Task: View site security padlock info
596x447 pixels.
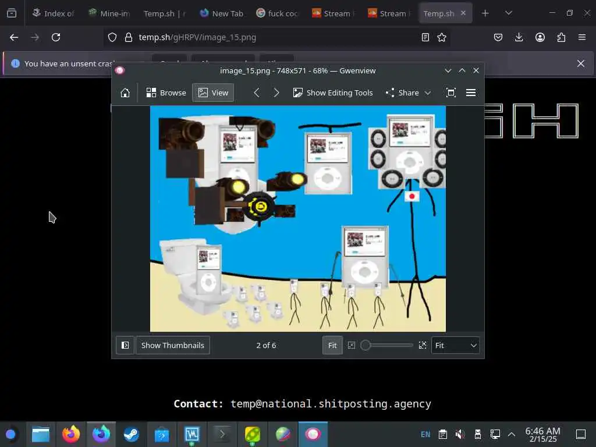Action: click(x=129, y=37)
